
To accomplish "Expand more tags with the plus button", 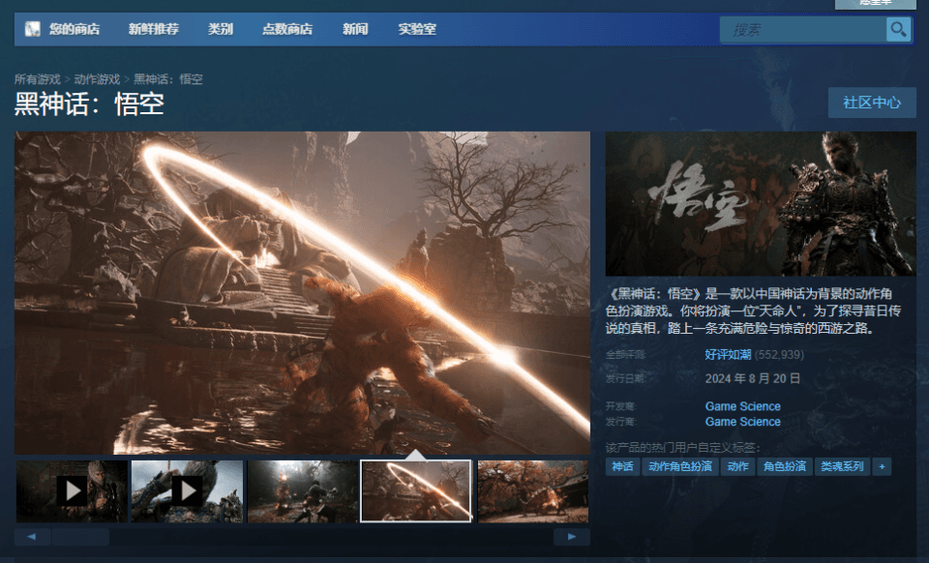I will point(882,466).
